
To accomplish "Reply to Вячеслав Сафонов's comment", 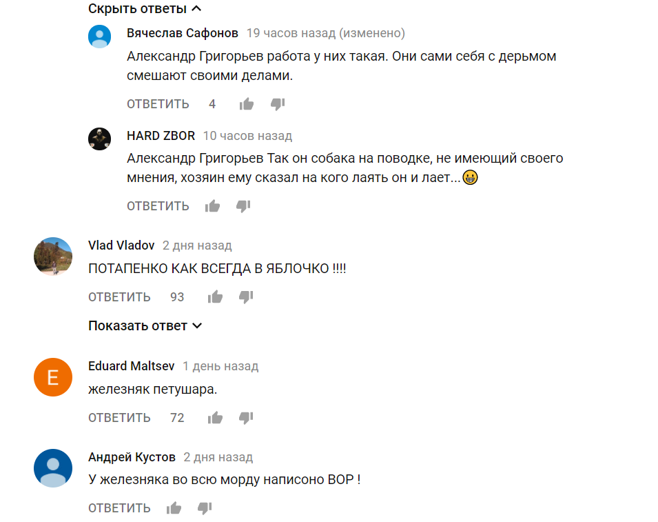I will coord(158,103).
